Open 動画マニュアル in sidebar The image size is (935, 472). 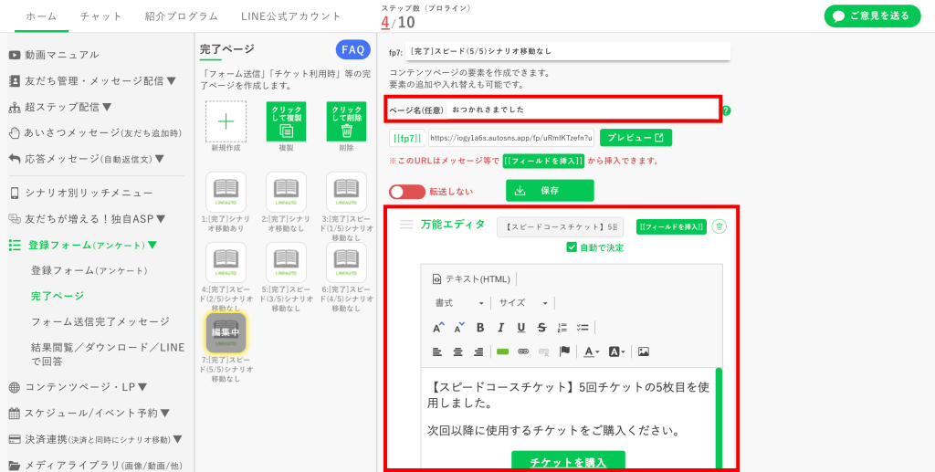[x=54, y=55]
